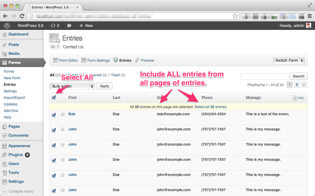
Task: Click the Media sidebar icon
Action: (4, 54)
